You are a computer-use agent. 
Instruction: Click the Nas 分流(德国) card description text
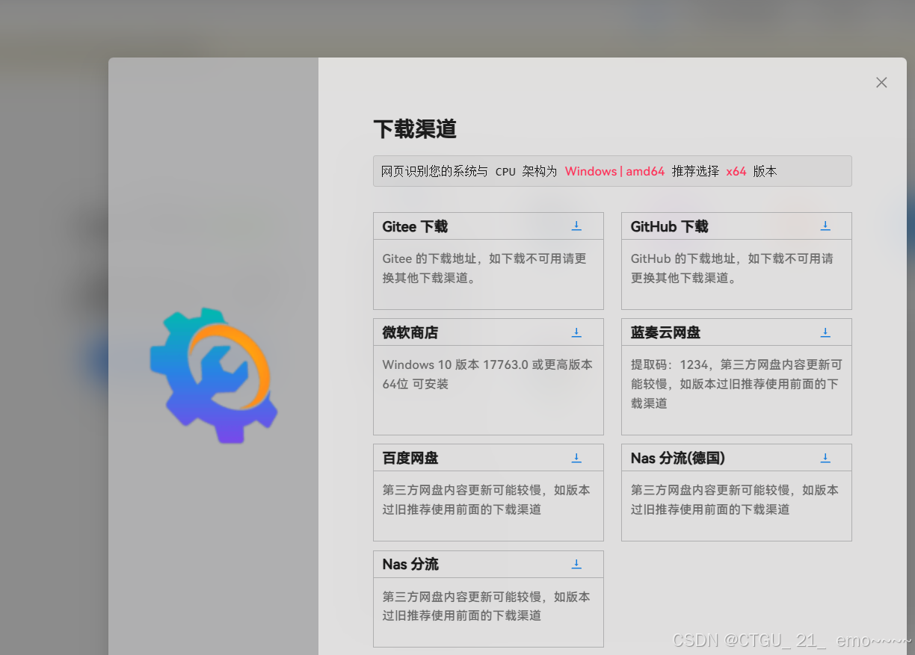point(734,500)
